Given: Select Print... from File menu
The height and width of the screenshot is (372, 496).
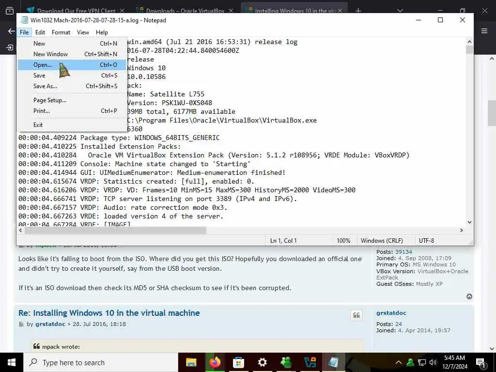Looking at the screenshot, I should pyautogui.click(x=72, y=111).
